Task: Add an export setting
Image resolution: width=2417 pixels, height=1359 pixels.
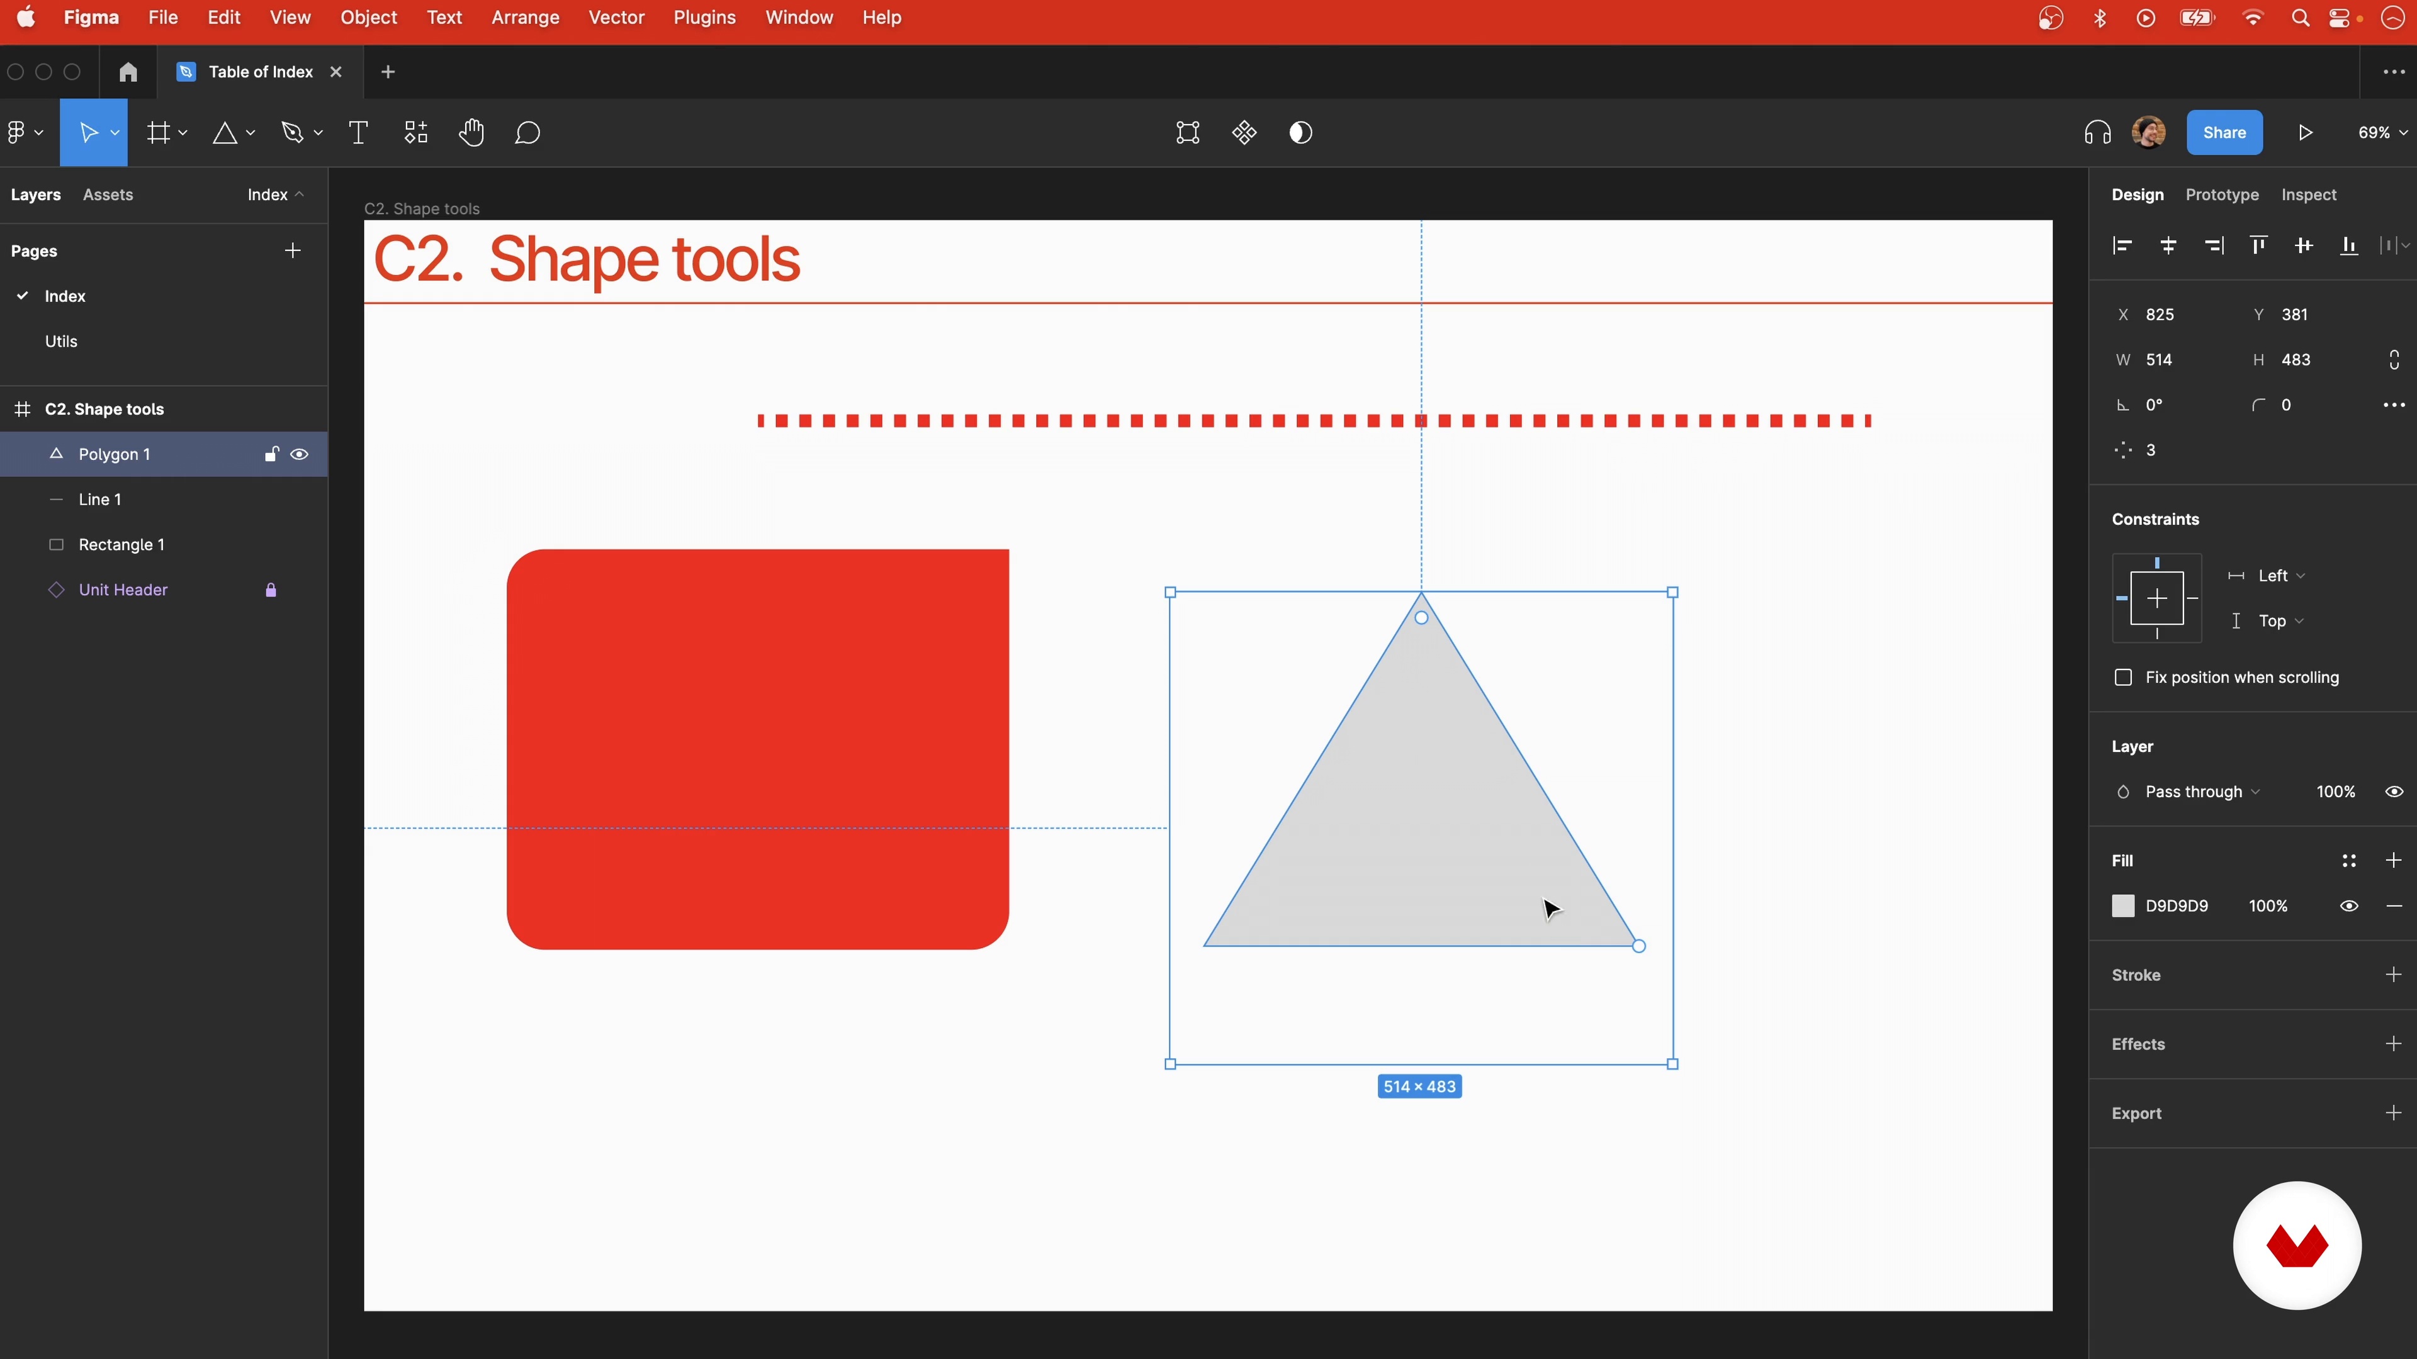Action: (2394, 1113)
